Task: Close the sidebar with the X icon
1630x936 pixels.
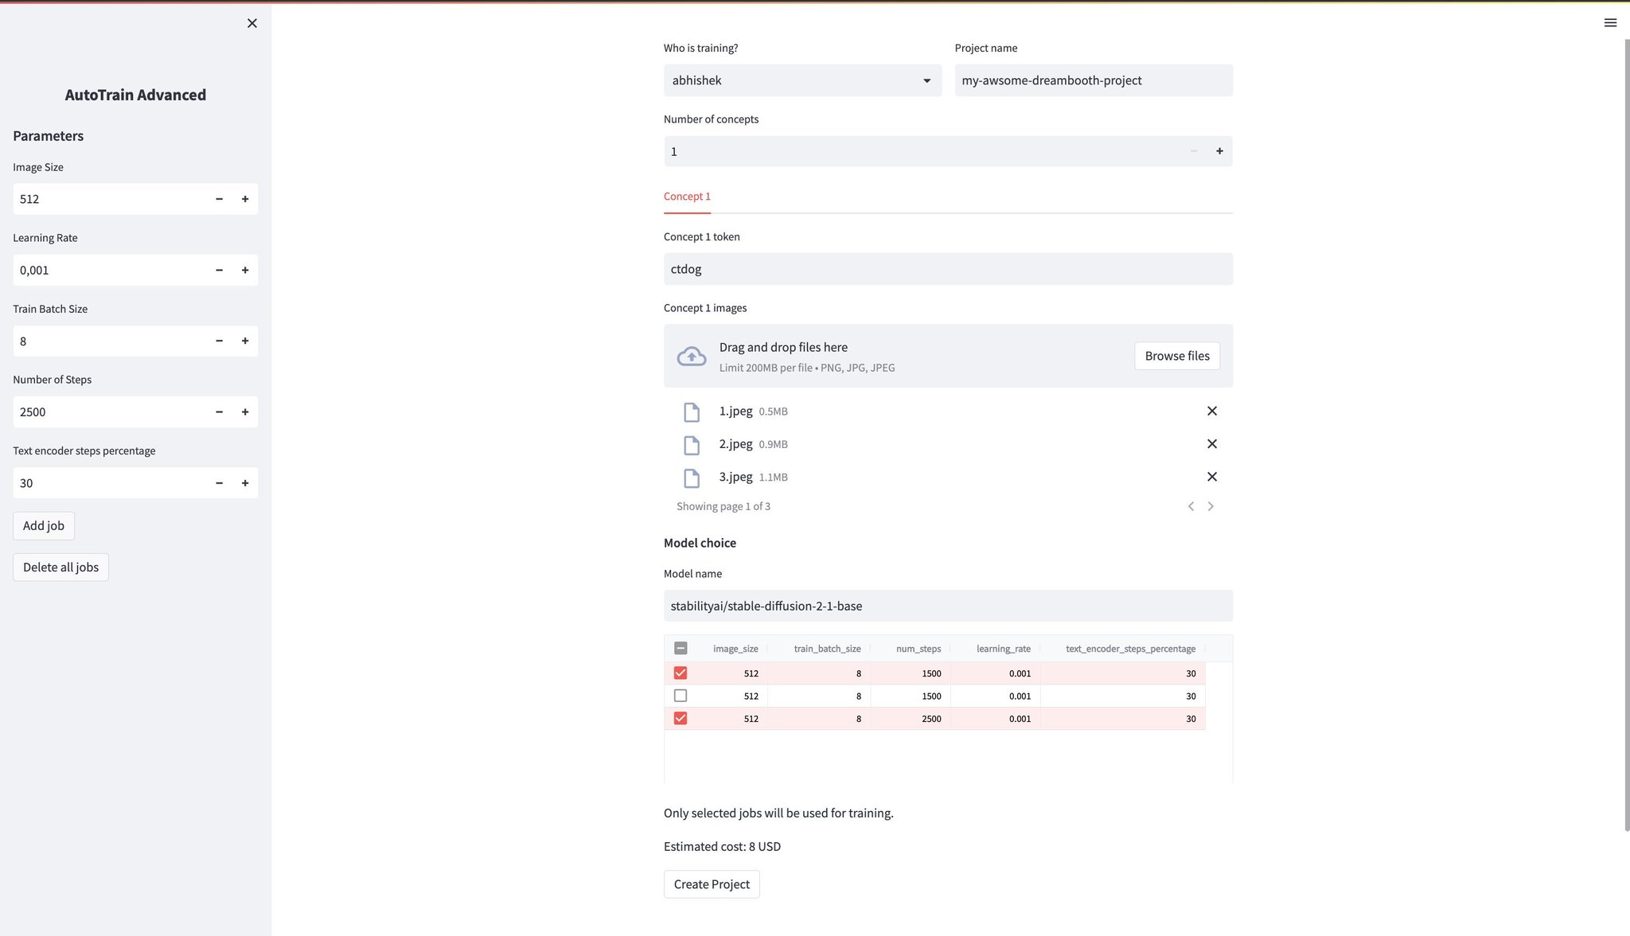Action: 252,23
